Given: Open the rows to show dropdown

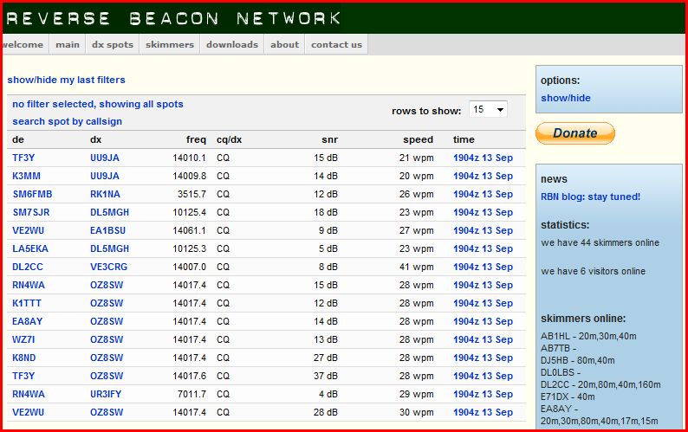Looking at the screenshot, I should 488,109.
